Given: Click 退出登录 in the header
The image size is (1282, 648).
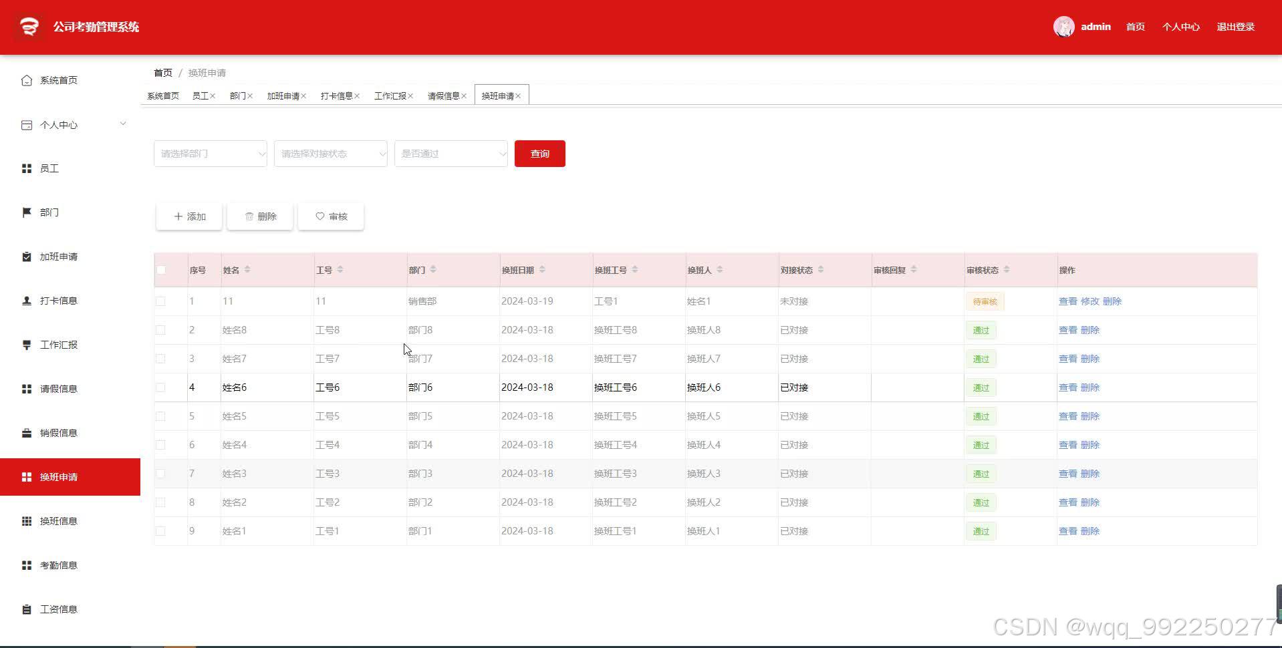Looking at the screenshot, I should (1235, 27).
